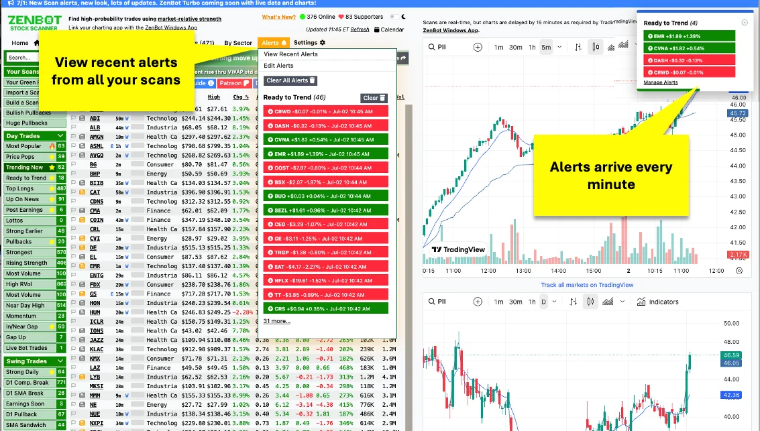Open the bottom chart style dropdown arrow
This screenshot has width=760, height=431.
622,302
